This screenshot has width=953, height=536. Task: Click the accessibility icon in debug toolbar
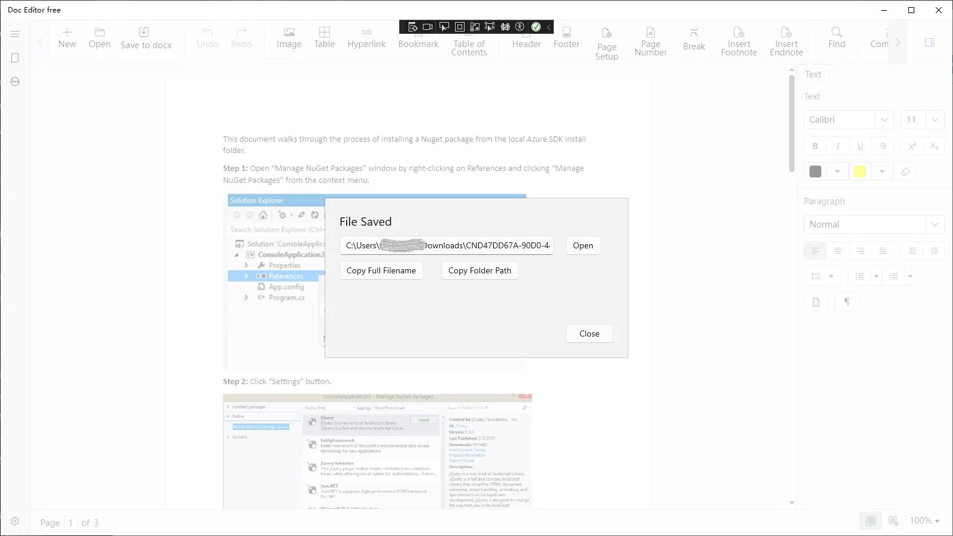pos(519,27)
